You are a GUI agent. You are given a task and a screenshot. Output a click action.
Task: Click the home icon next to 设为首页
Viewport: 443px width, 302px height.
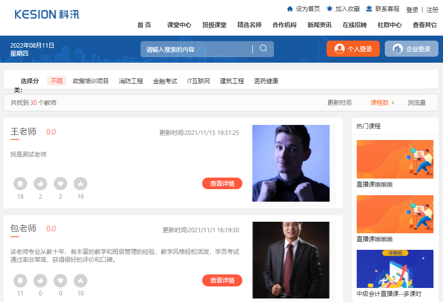click(x=290, y=8)
